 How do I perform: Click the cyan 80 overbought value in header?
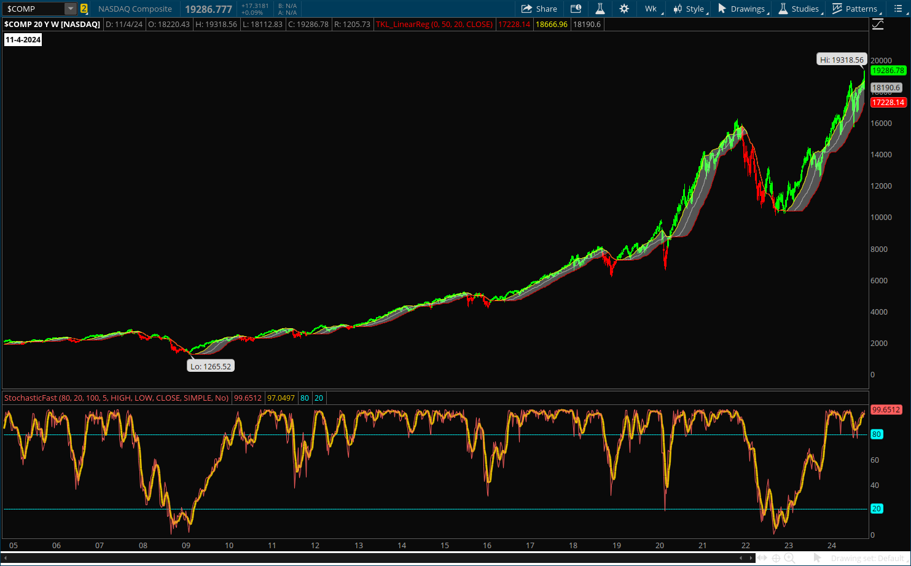click(x=305, y=398)
